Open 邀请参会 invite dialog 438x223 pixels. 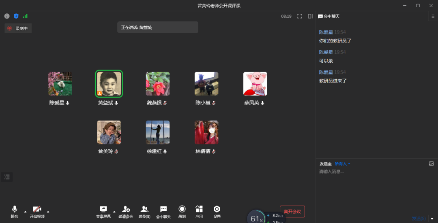tap(126, 212)
